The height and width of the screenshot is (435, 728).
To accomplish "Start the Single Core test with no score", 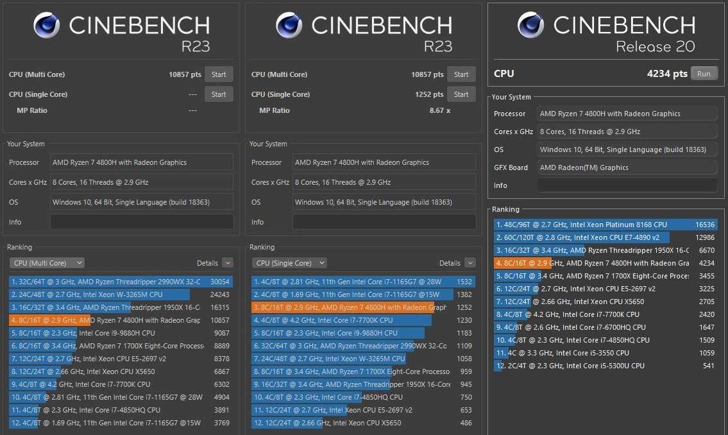I will click(219, 94).
